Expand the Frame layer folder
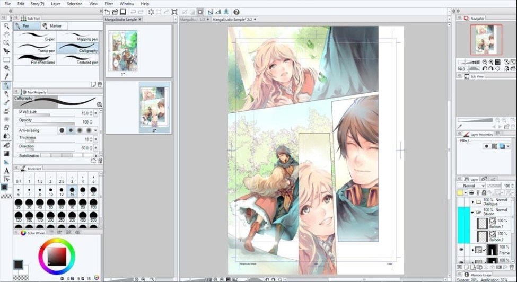517x282 pixels. 472,250
